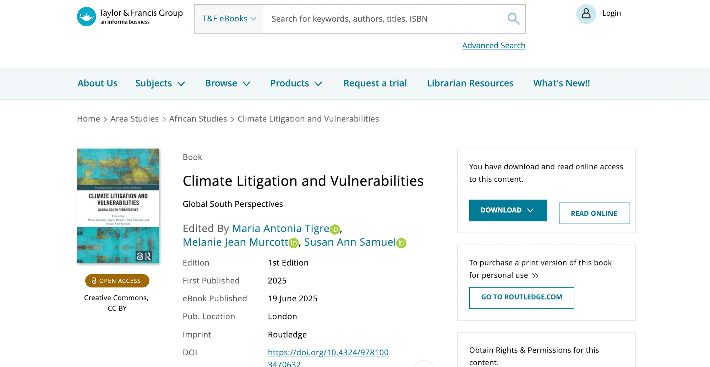Click the 'Global South Perspectives' subtitle
Viewport: 710px width, 367px height.
click(233, 204)
